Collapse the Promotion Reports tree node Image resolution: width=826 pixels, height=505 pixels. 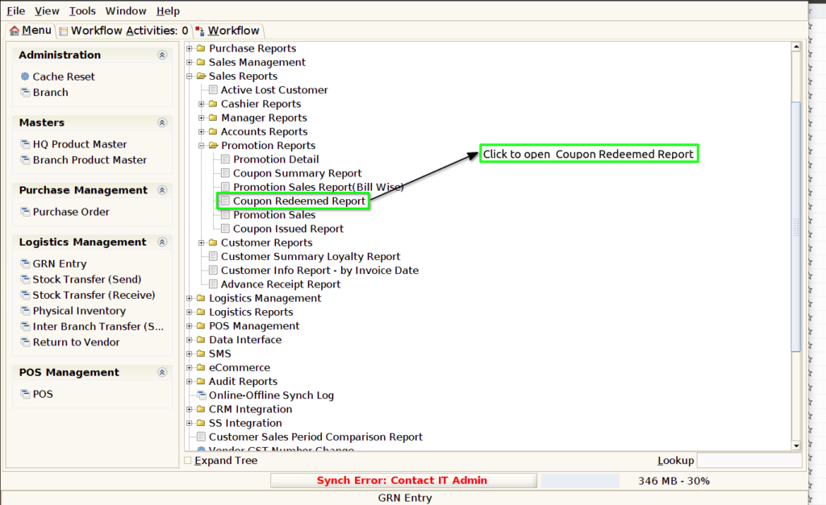(201, 145)
